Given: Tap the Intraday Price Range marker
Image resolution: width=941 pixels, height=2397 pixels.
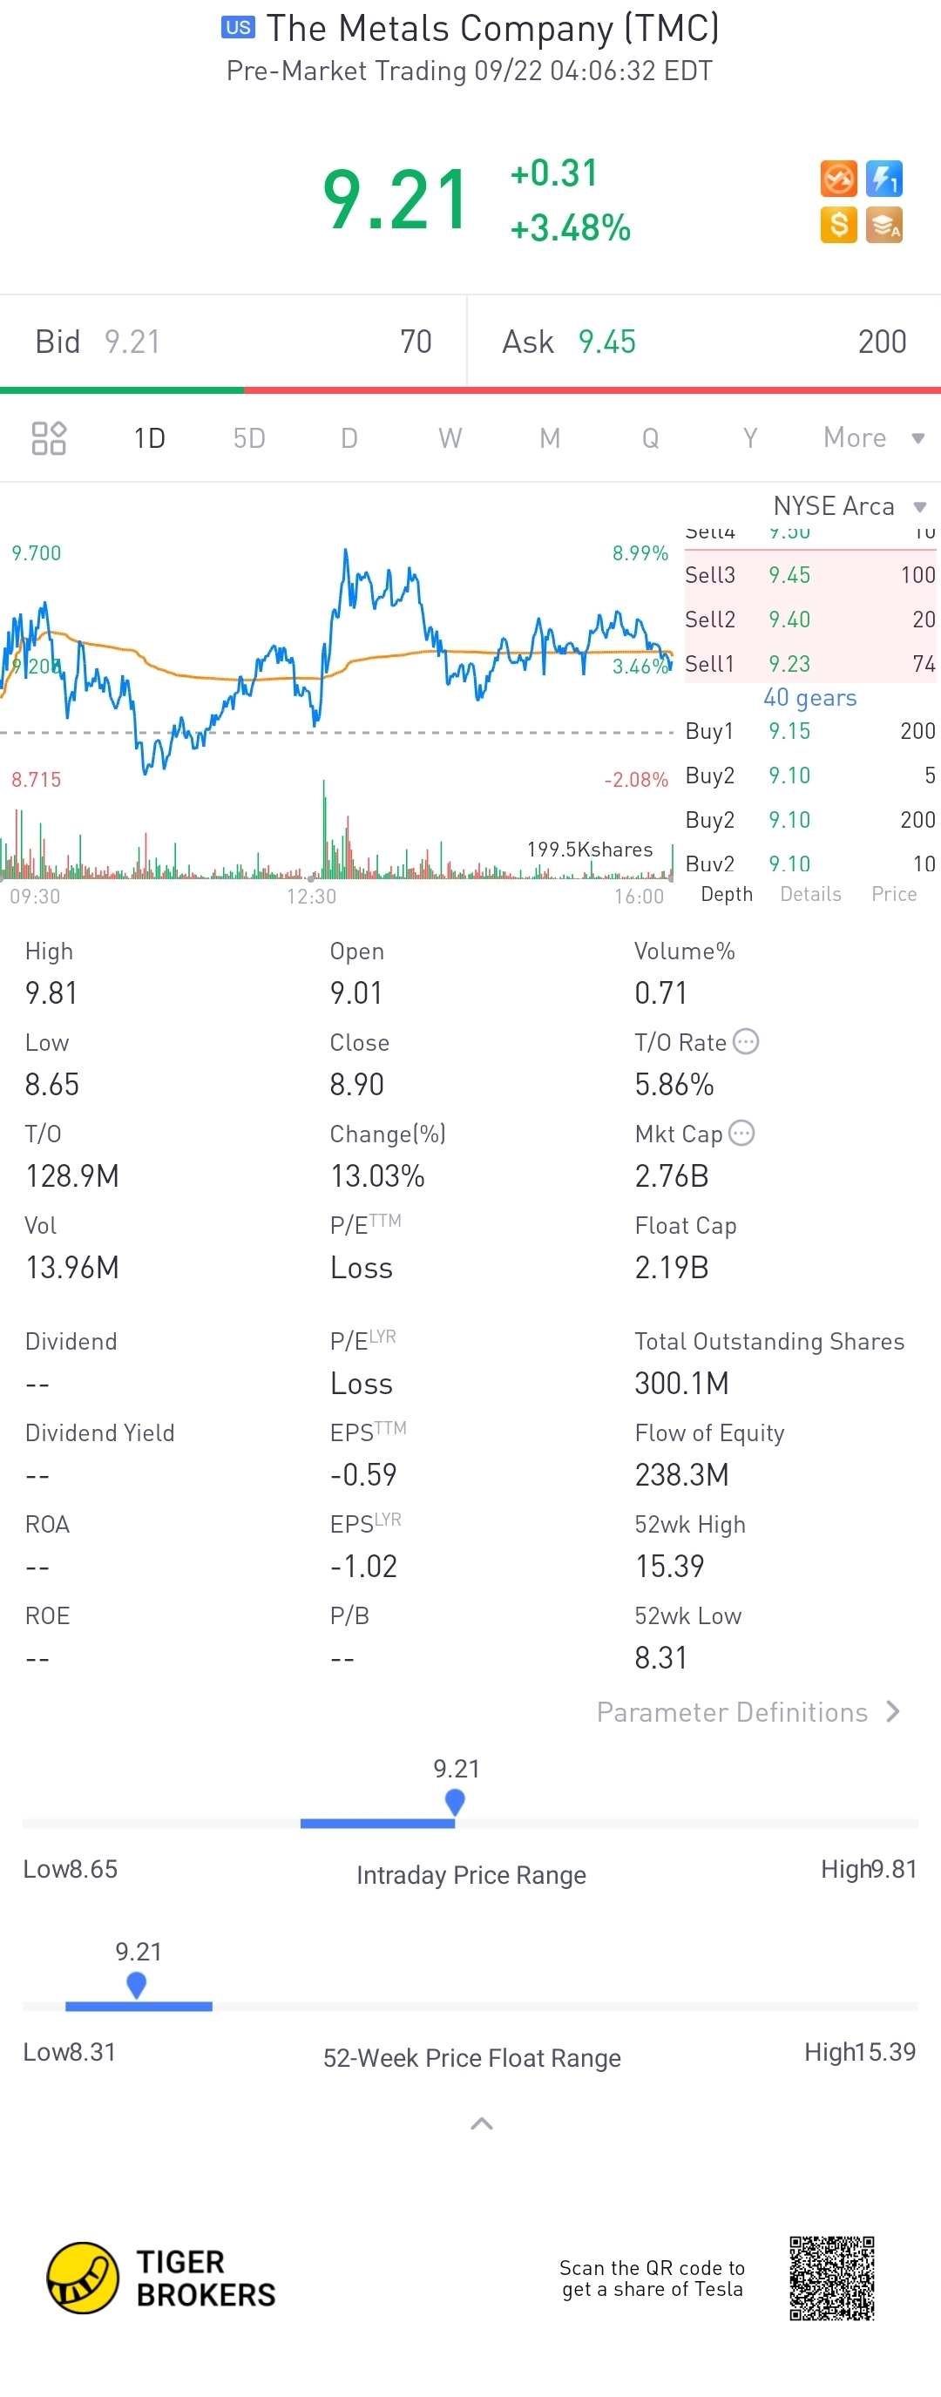Looking at the screenshot, I should 455,1803.
